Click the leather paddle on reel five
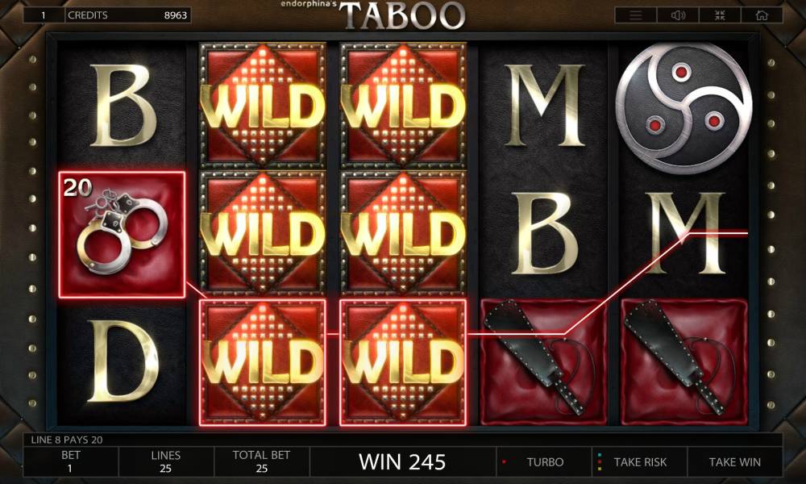The height and width of the screenshot is (484, 806). [684, 362]
